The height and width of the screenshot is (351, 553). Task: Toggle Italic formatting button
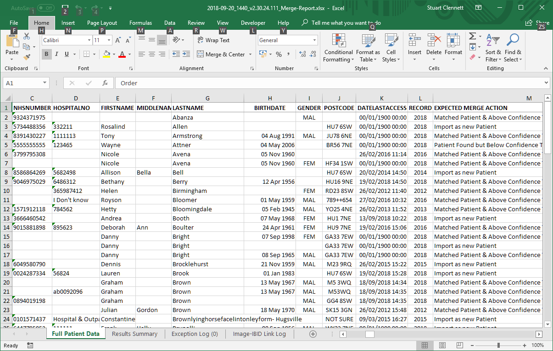pyautogui.click(x=56, y=55)
